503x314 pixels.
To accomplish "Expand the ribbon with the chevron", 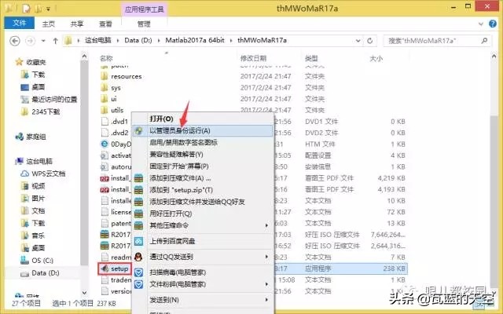I will [480, 24].
